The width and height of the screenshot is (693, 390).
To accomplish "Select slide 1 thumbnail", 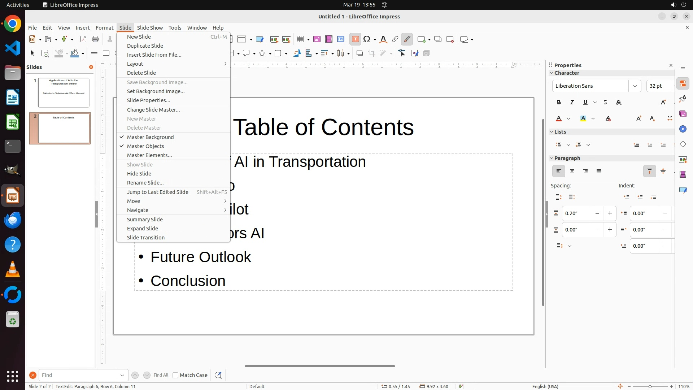I will [64, 92].
